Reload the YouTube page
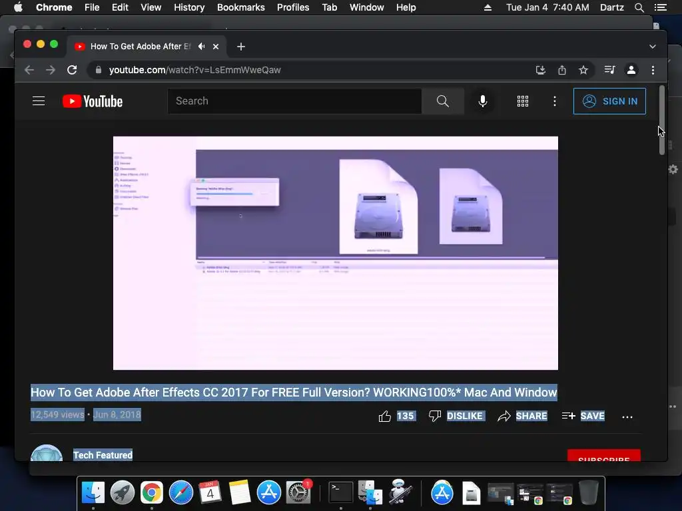The width and height of the screenshot is (682, 511). (x=72, y=70)
